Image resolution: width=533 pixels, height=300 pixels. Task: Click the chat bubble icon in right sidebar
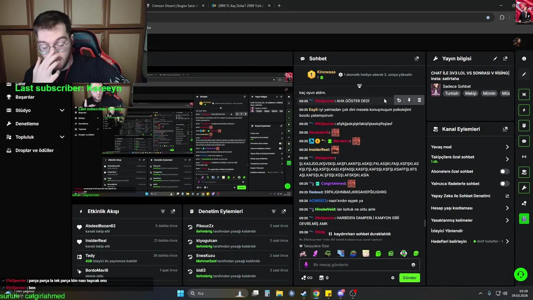[524, 141]
